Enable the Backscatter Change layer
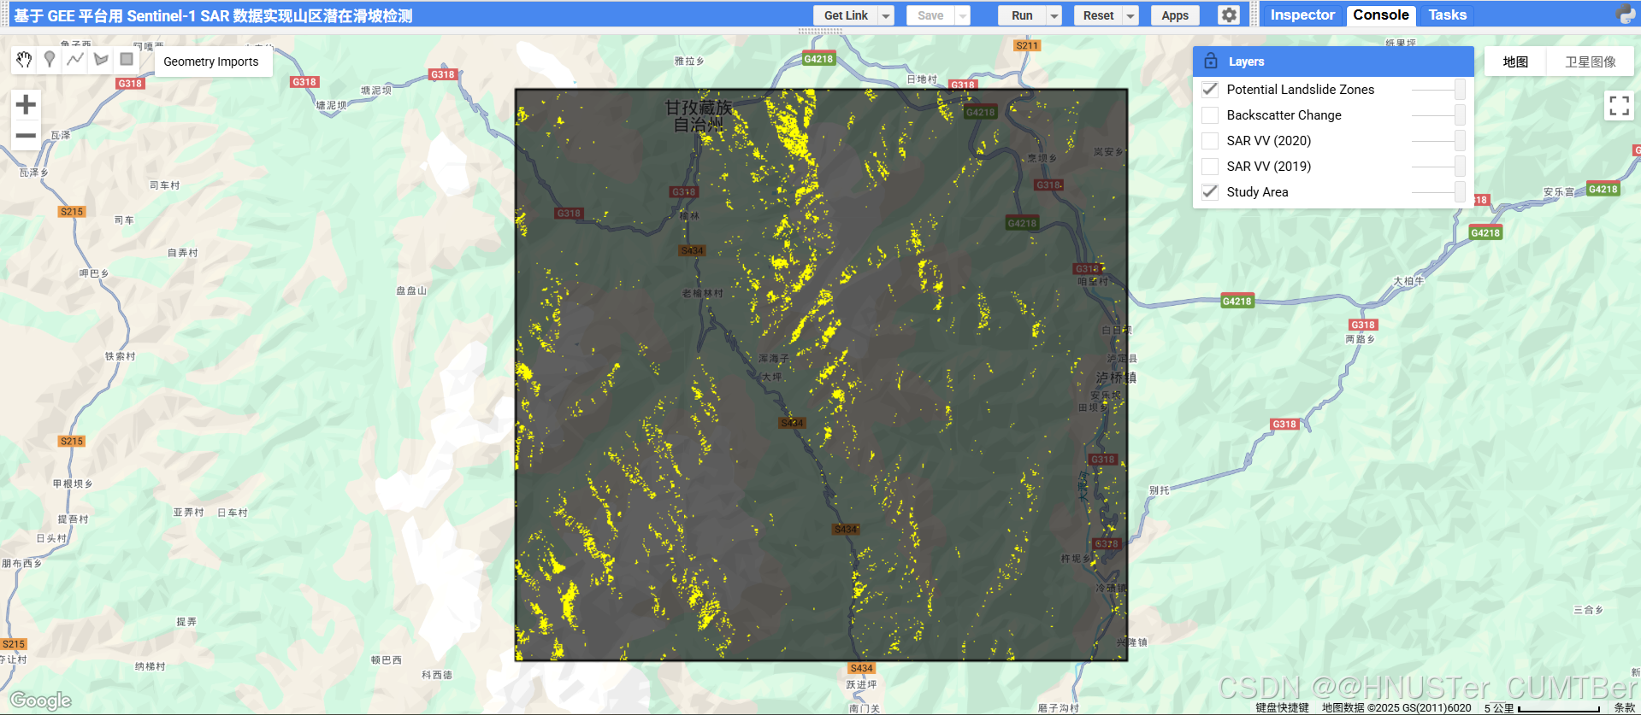 point(1210,114)
